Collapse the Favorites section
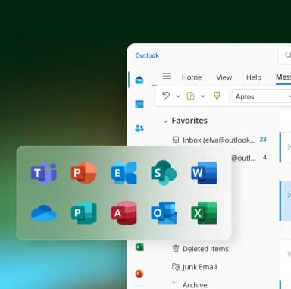The width and height of the screenshot is (291, 289). pos(166,121)
